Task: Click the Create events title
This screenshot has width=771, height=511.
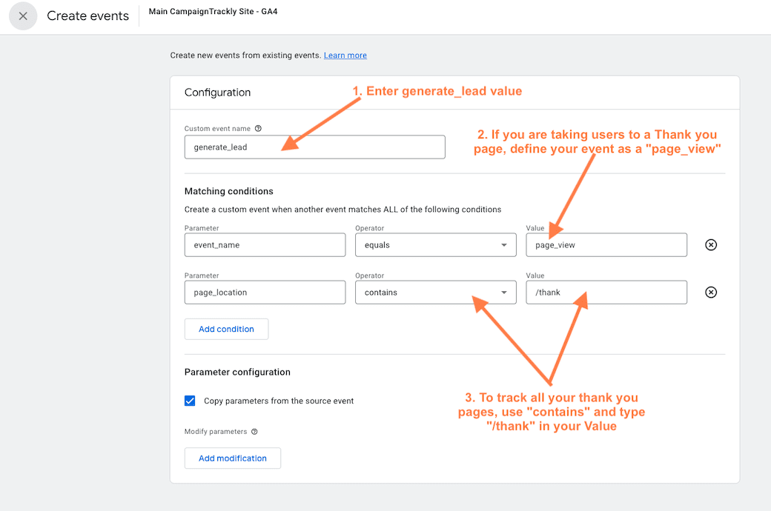Action: tap(87, 16)
